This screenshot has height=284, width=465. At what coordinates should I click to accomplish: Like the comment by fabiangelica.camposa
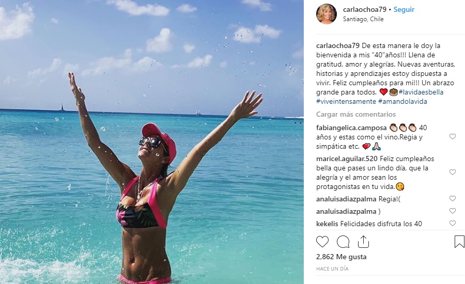coord(452,136)
